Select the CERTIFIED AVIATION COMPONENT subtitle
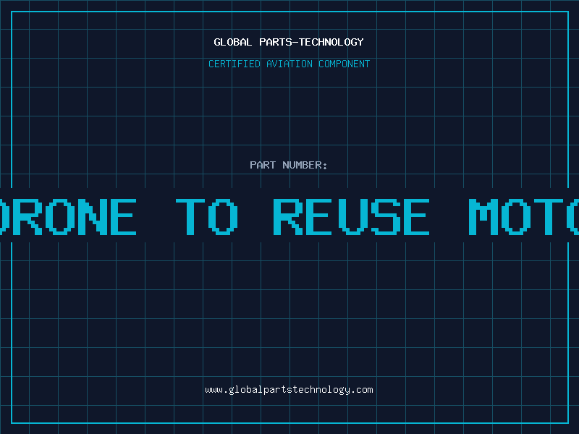Screen dimensions: 579x434 click(289, 64)
